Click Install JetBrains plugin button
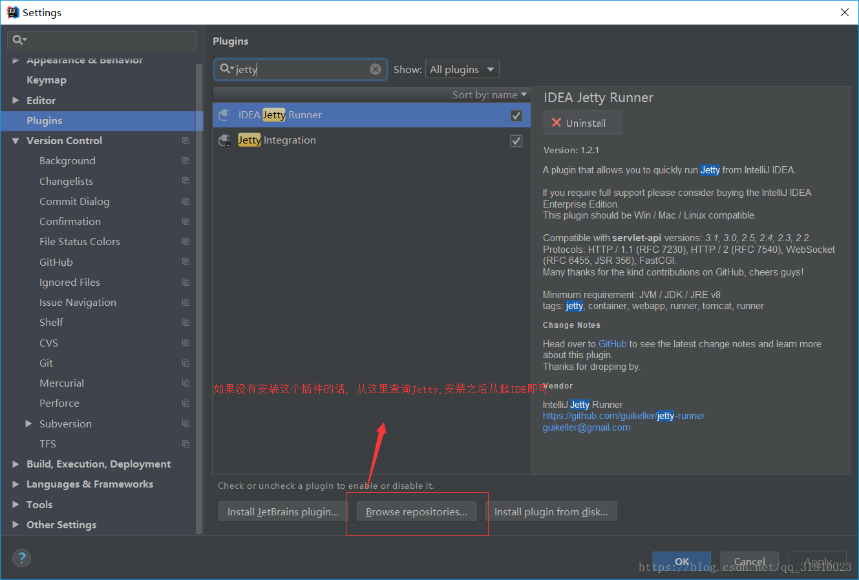The height and width of the screenshot is (580, 859). [x=283, y=511]
